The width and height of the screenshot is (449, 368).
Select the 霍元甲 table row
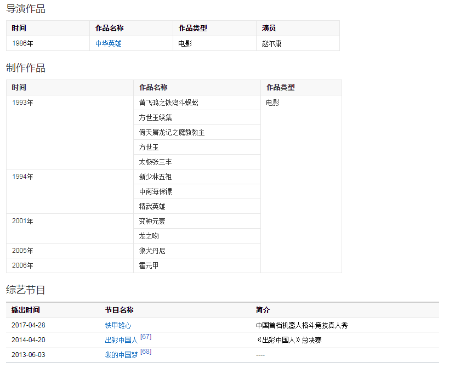point(149,266)
